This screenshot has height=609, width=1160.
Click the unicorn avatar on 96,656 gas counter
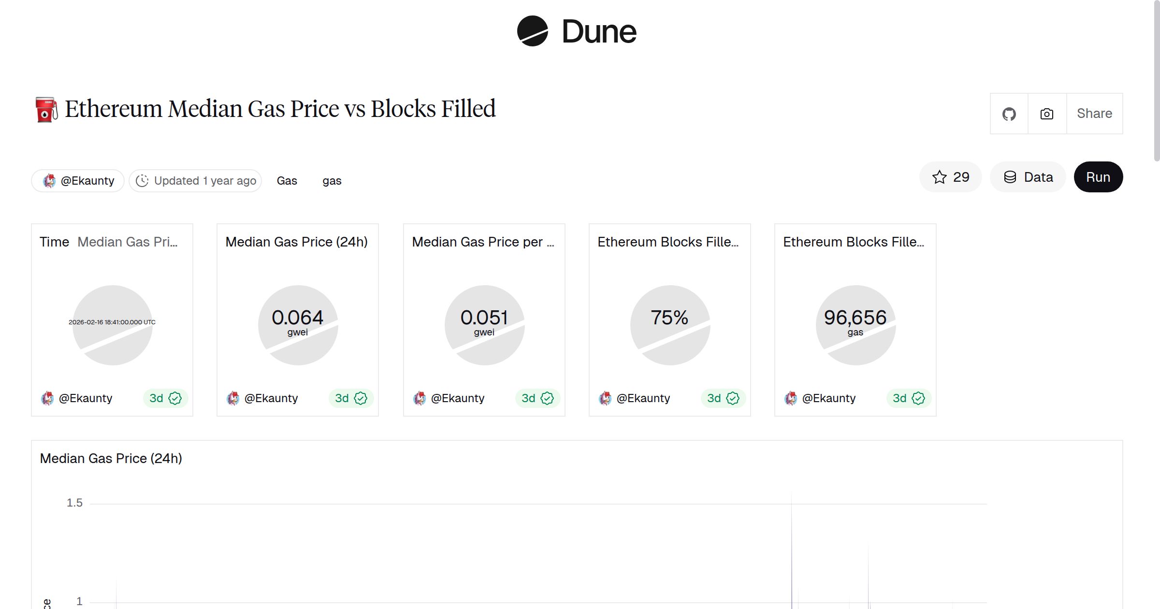(792, 398)
